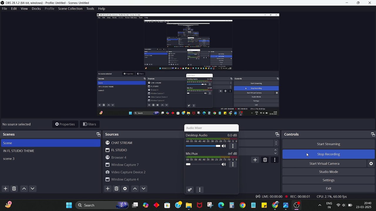
Task: Add a scene transition with plus icon
Action: pyautogui.click(x=255, y=160)
